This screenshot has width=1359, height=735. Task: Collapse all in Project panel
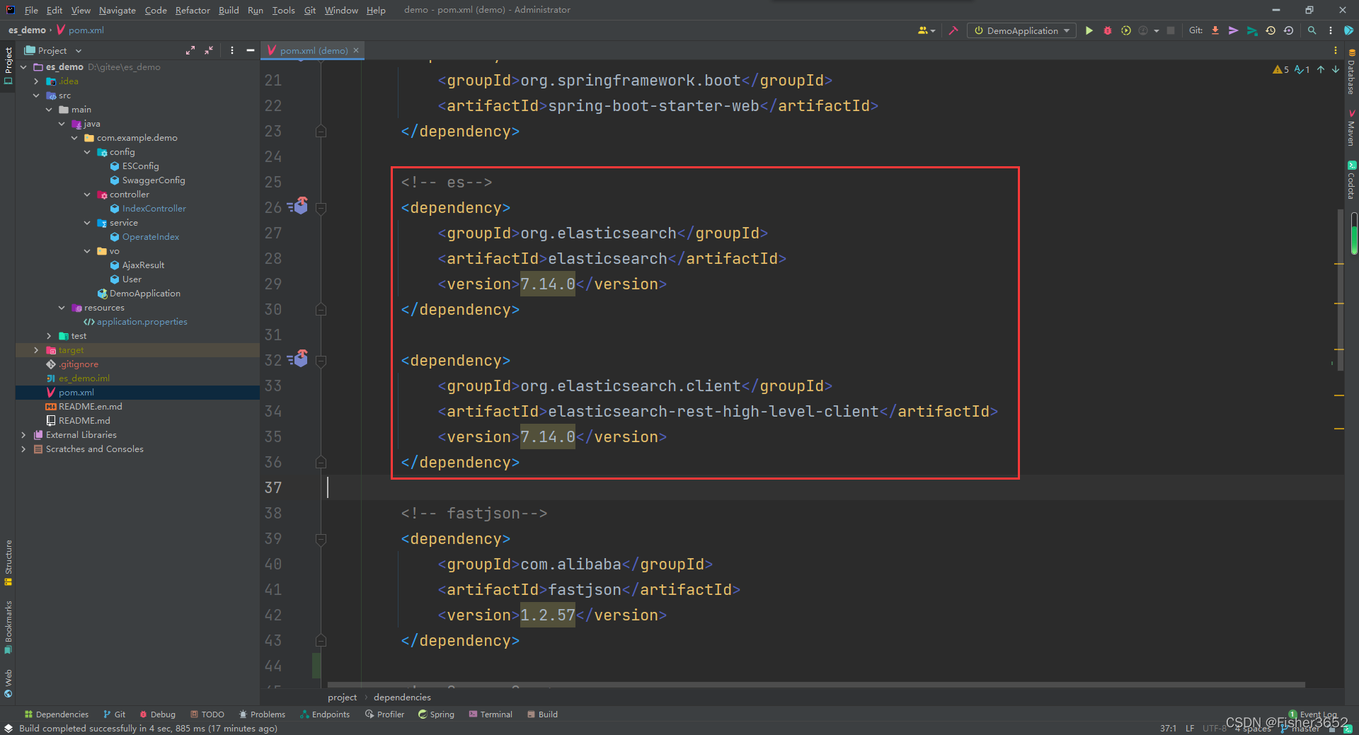209,50
